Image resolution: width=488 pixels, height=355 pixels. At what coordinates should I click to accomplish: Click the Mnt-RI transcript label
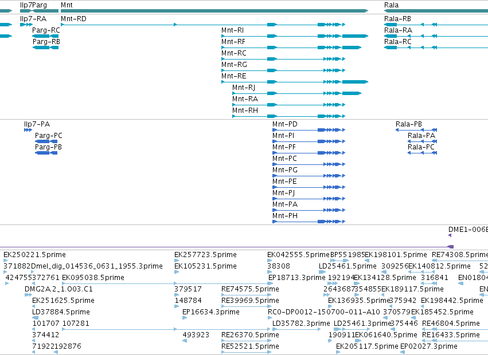pos(232,30)
